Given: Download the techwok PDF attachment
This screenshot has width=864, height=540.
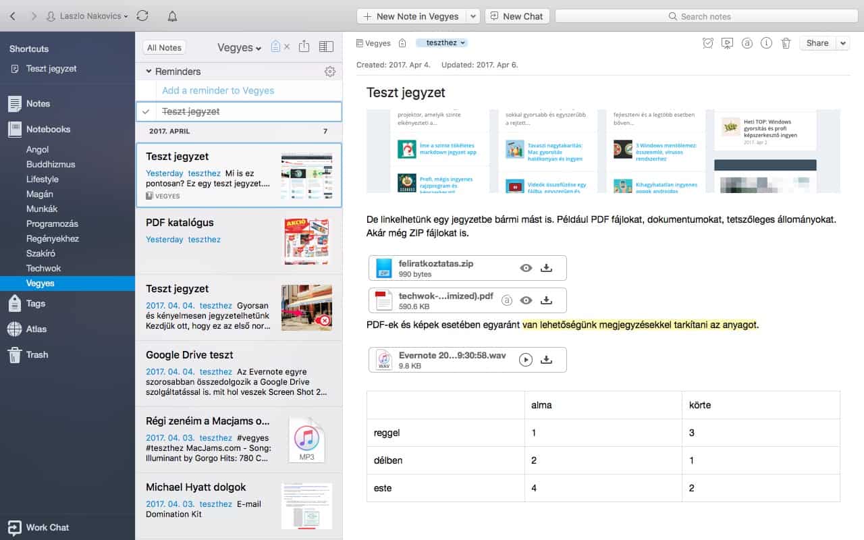Looking at the screenshot, I should [x=547, y=300].
